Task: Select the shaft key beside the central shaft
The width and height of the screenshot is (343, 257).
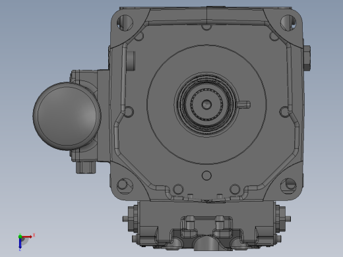Action: pos(243,105)
